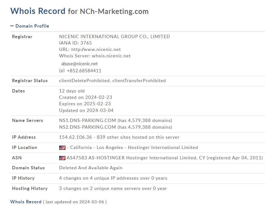This screenshot has height=205, width=265.
Task: Open the Whois Record last updated link
Action: click(x=26, y=202)
